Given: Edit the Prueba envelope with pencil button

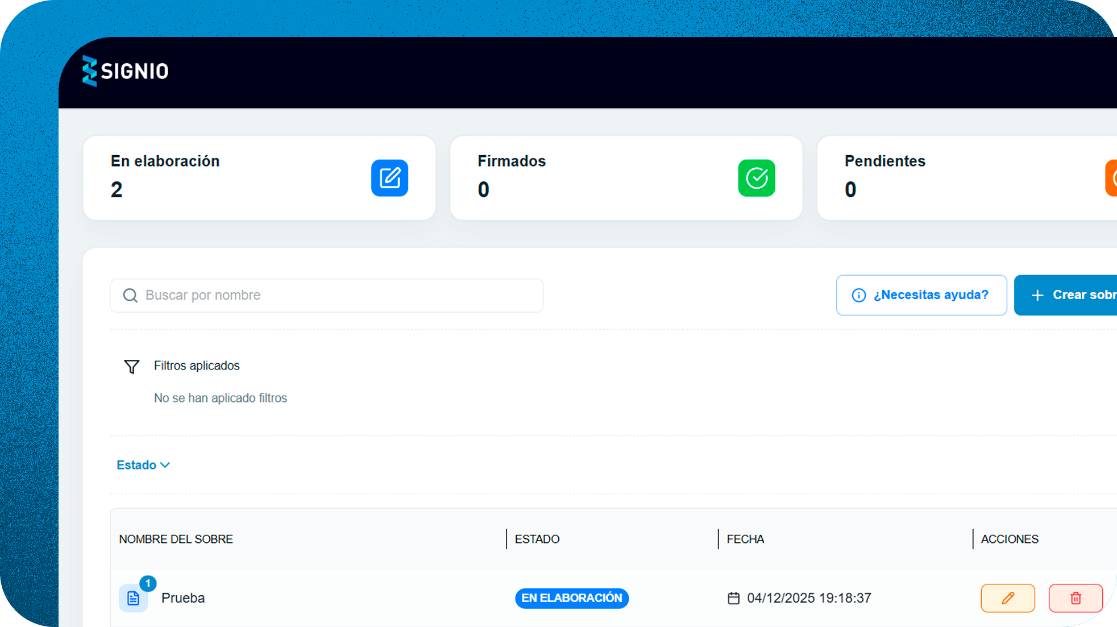Looking at the screenshot, I should click(1007, 597).
